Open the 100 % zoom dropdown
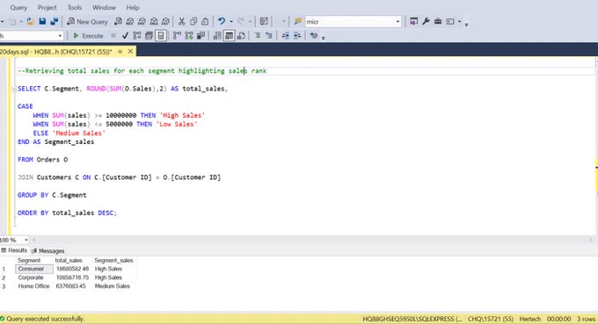The image size is (598, 324). coord(26,240)
